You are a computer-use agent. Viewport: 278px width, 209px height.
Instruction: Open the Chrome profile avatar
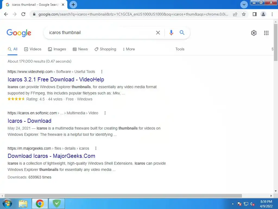coord(263,14)
